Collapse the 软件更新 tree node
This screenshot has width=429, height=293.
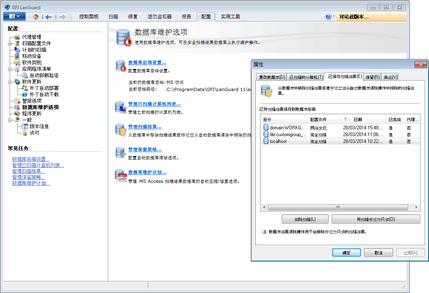coord(10,82)
